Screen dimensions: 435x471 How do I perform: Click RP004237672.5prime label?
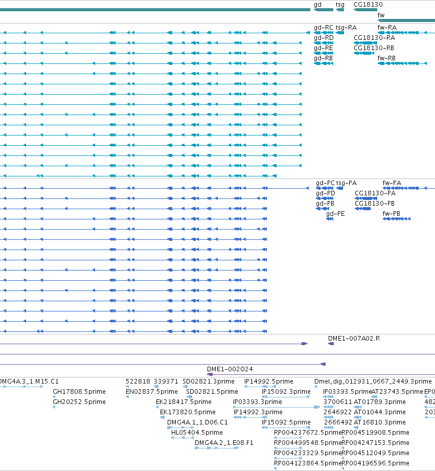308,433
